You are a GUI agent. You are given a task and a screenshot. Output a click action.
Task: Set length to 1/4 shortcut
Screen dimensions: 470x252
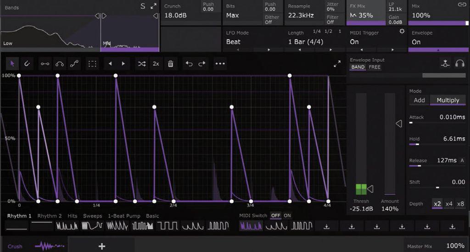[x=317, y=31]
